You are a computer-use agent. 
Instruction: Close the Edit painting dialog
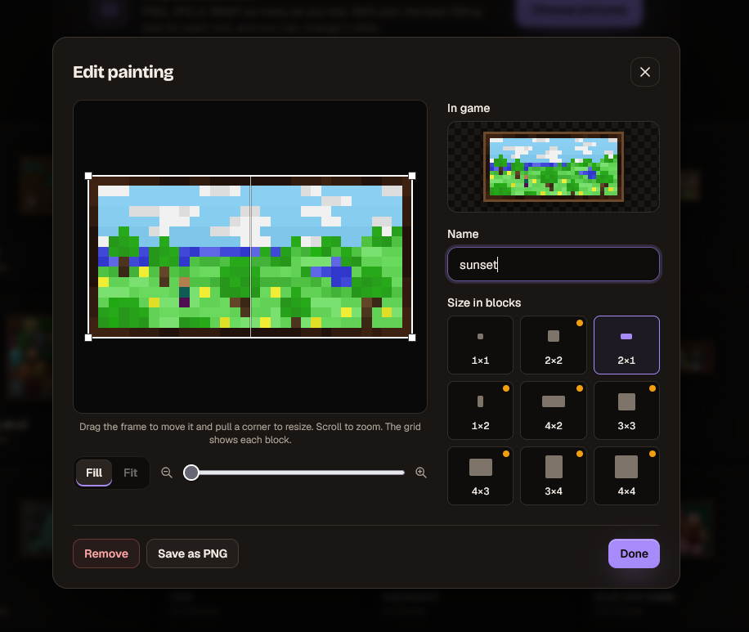(644, 72)
